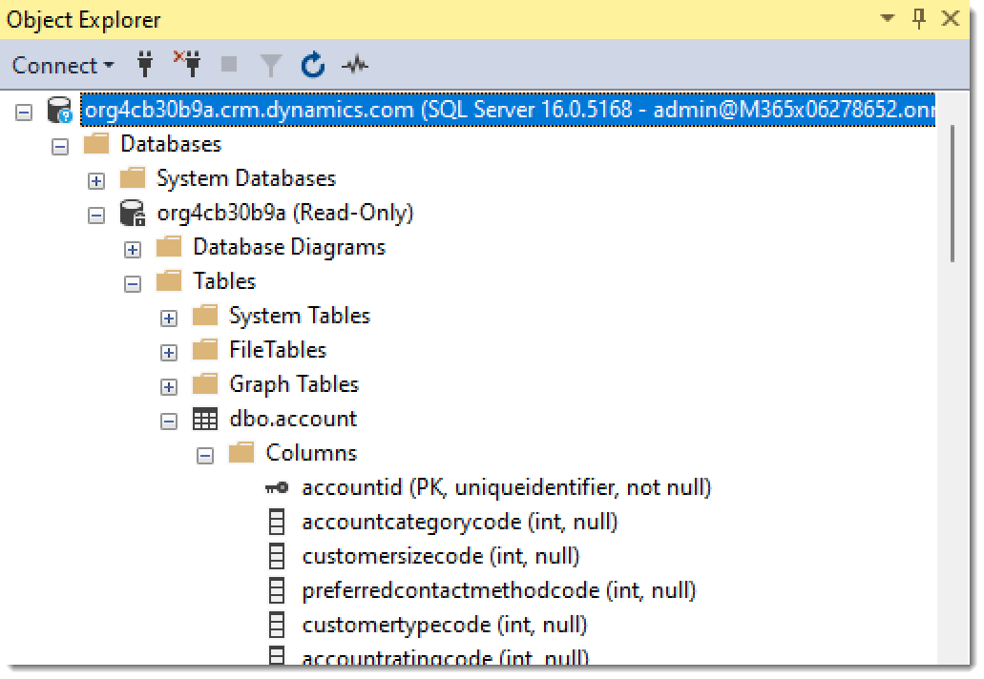The width and height of the screenshot is (984, 679).
Task: Select the Graph Tables node
Action: coord(294,384)
